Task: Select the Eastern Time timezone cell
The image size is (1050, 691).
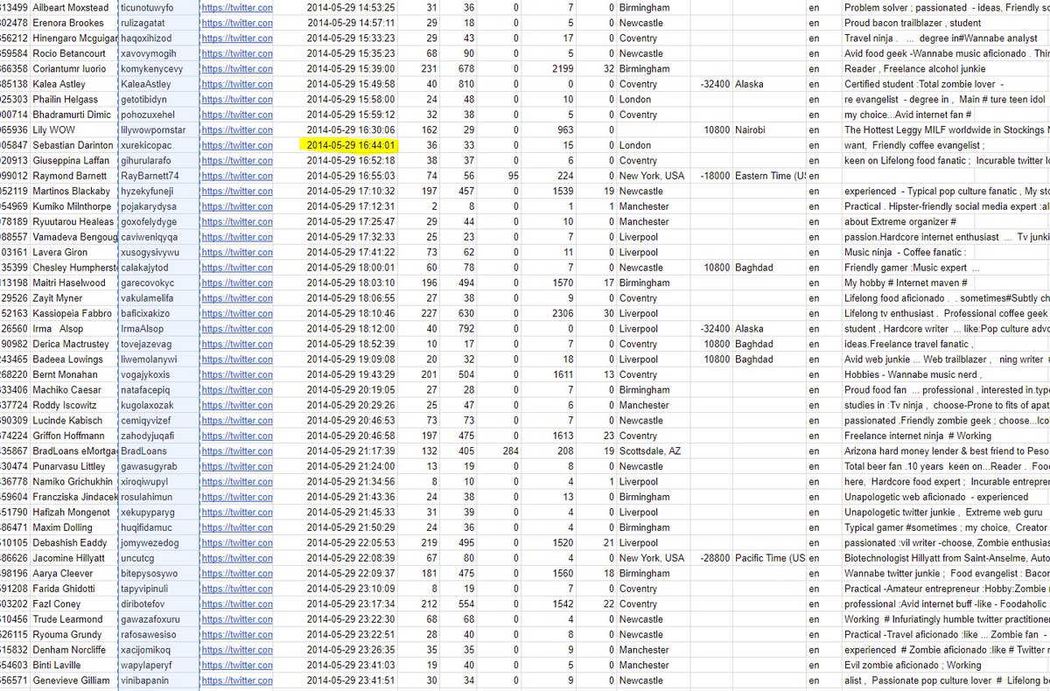Action: 770,176
